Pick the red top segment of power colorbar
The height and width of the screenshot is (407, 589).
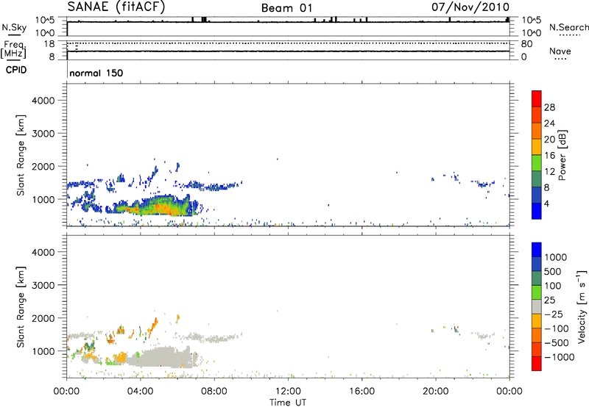point(537,98)
